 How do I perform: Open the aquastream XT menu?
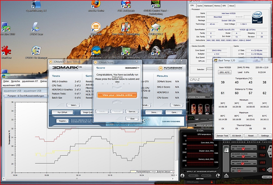pyautogui.click(x=30, y=81)
